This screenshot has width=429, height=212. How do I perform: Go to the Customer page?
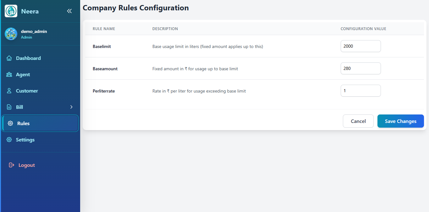(x=27, y=91)
